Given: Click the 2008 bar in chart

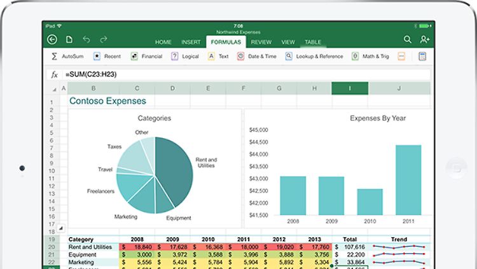Looking at the screenshot, I should [293, 196].
